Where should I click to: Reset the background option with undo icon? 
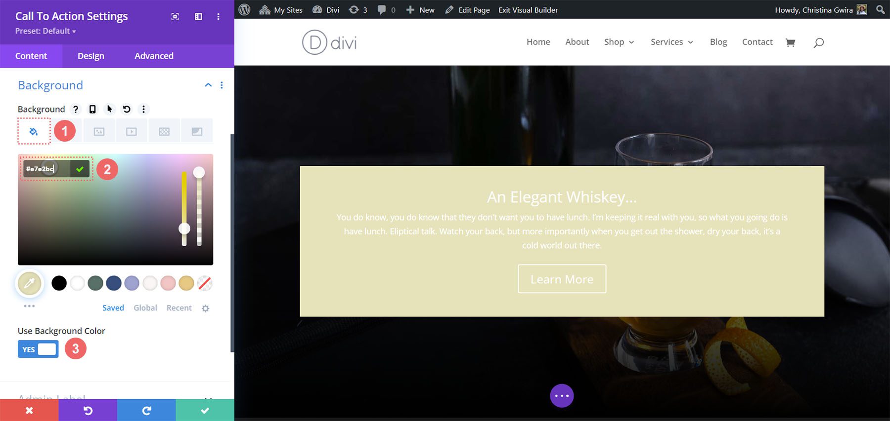127,109
